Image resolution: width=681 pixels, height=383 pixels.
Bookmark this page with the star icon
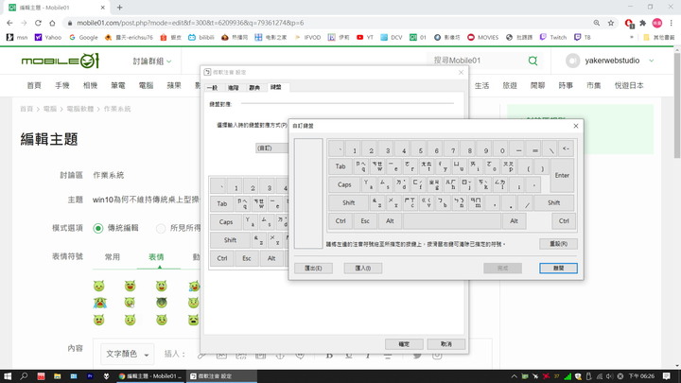pos(611,23)
